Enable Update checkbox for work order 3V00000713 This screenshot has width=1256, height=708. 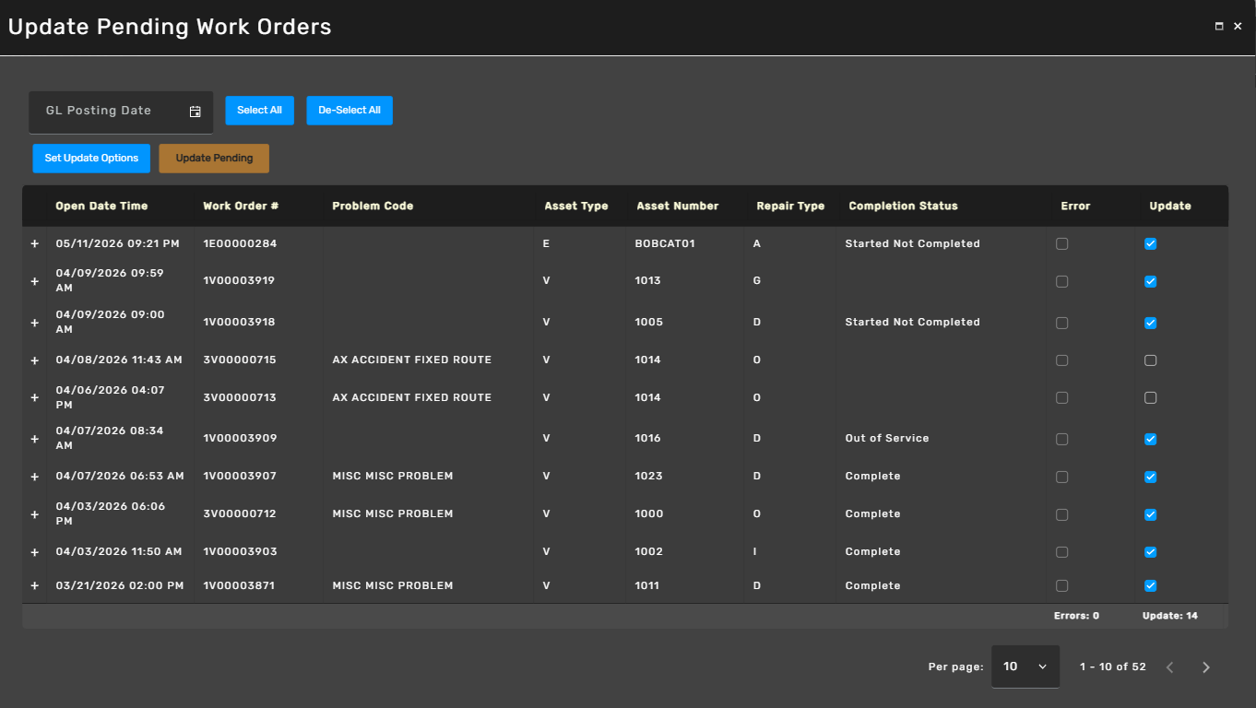coord(1150,398)
